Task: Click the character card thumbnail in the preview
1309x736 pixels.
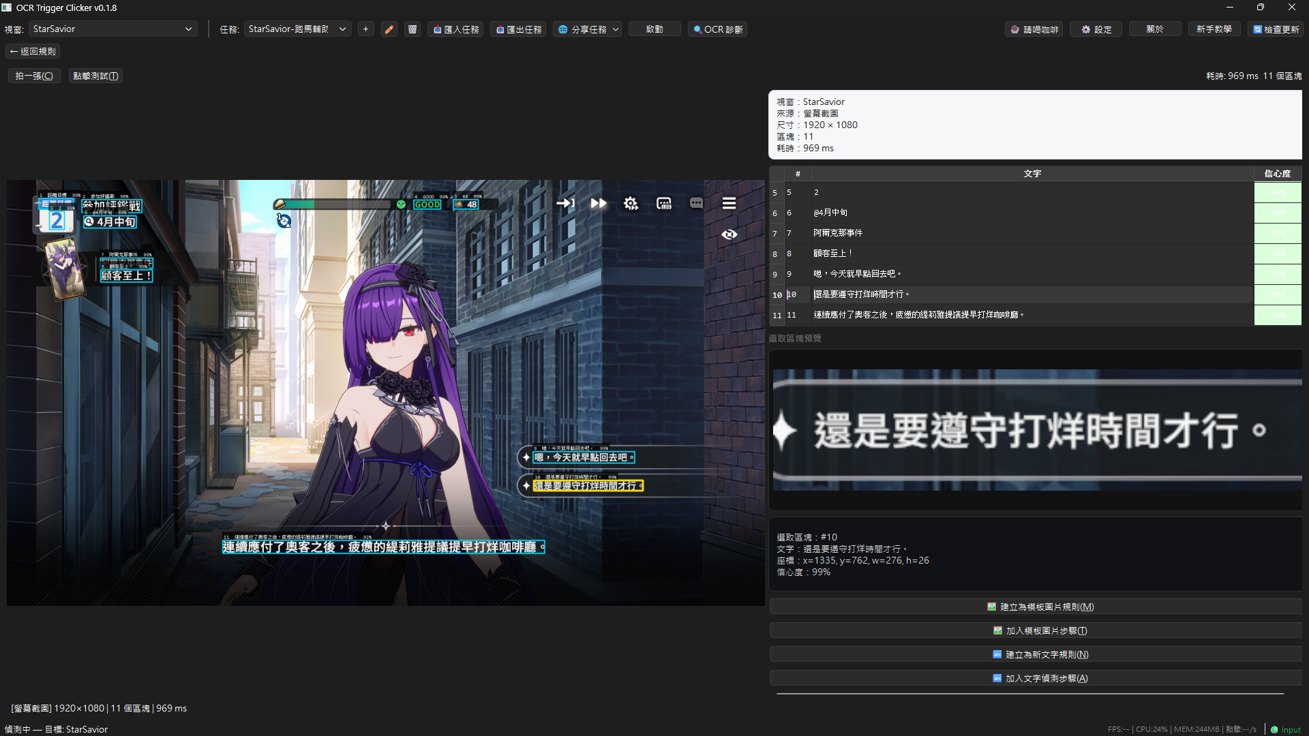Action: (65, 269)
